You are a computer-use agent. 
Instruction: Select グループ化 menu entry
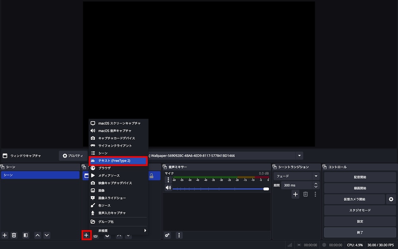tap(119, 222)
